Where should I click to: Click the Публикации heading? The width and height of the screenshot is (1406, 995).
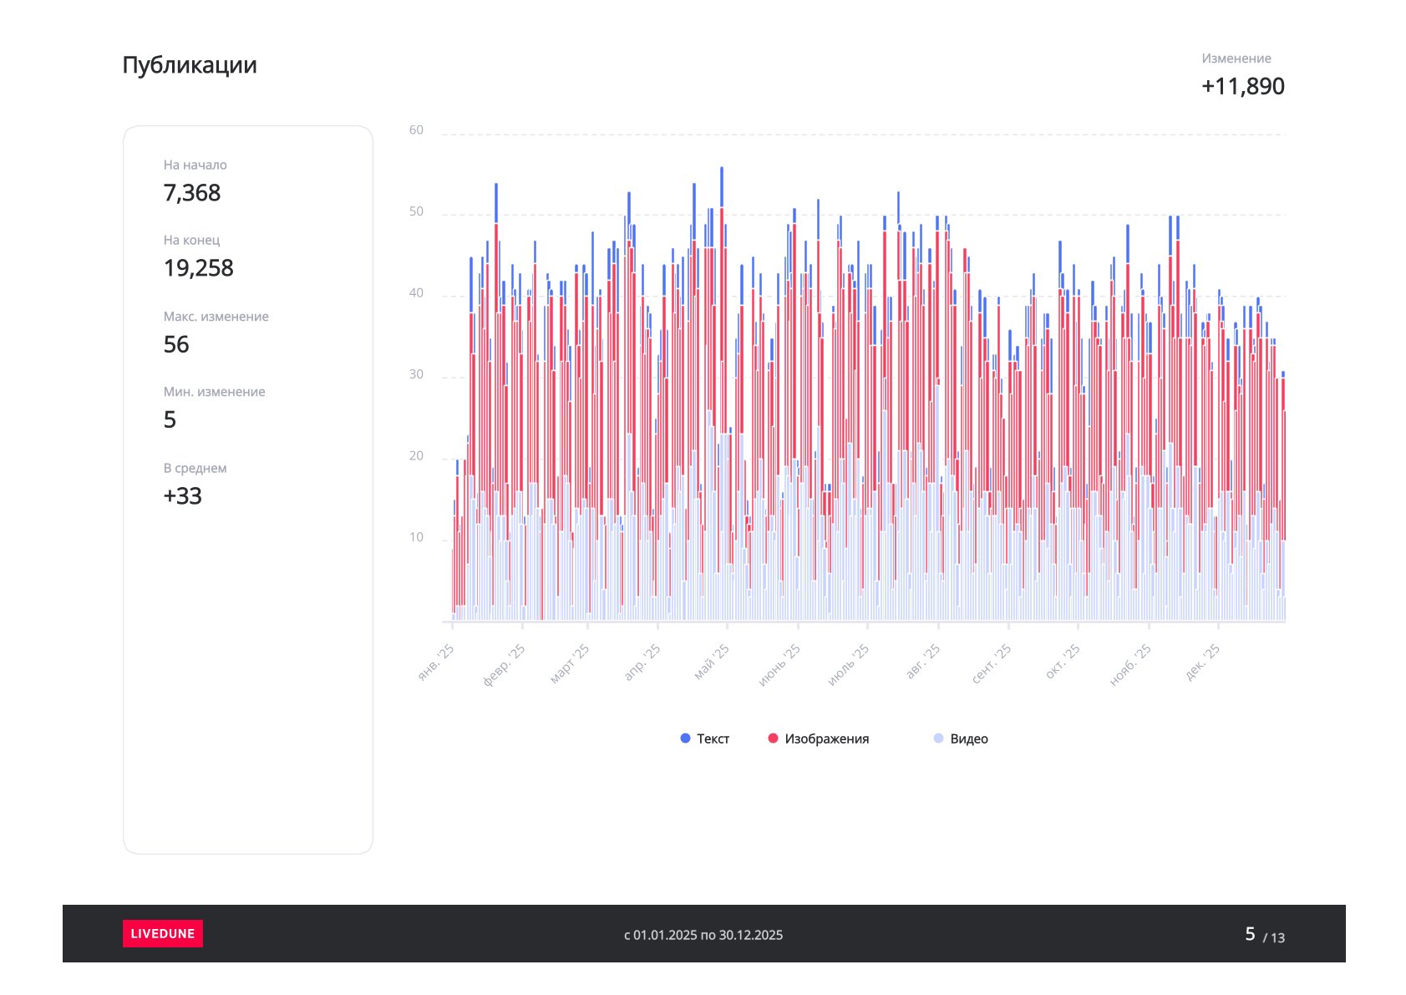[190, 65]
